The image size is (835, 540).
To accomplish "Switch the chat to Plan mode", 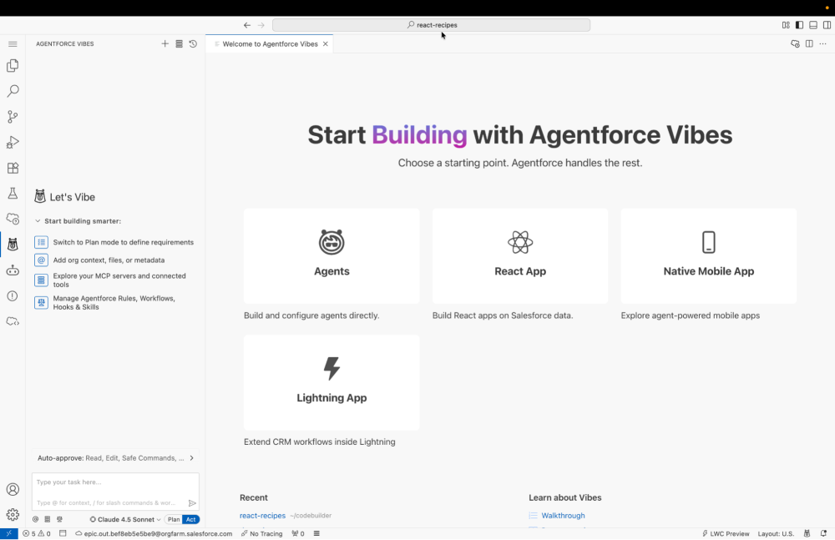I will 175,519.
